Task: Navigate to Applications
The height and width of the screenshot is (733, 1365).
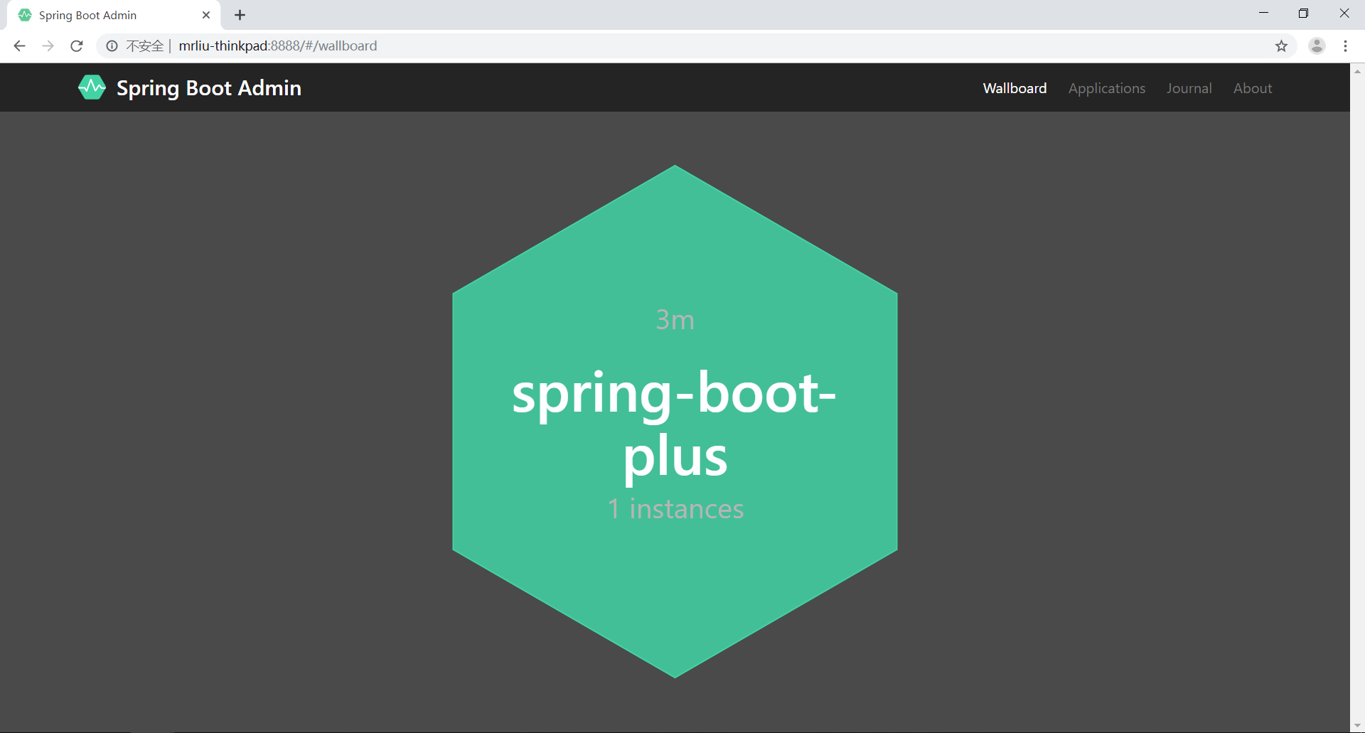Action: pyautogui.click(x=1107, y=88)
